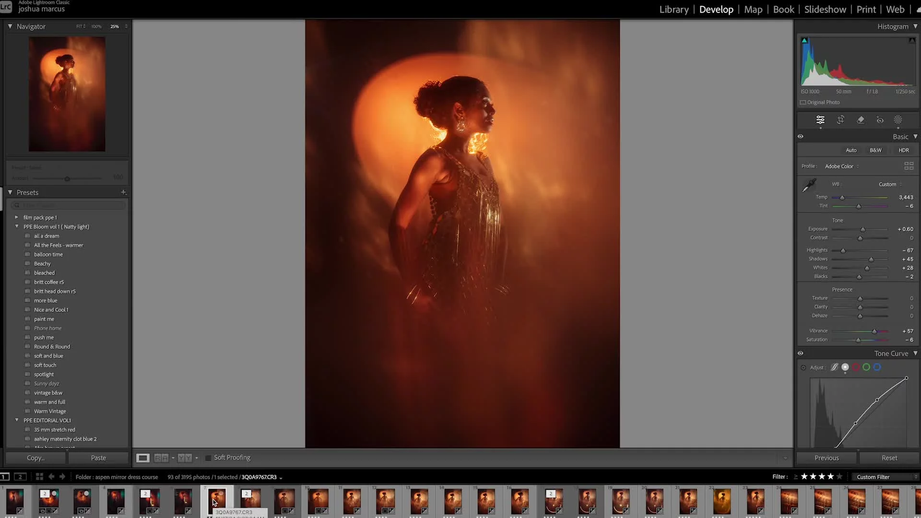
Task: Click the Auto tone button
Action: click(851, 150)
